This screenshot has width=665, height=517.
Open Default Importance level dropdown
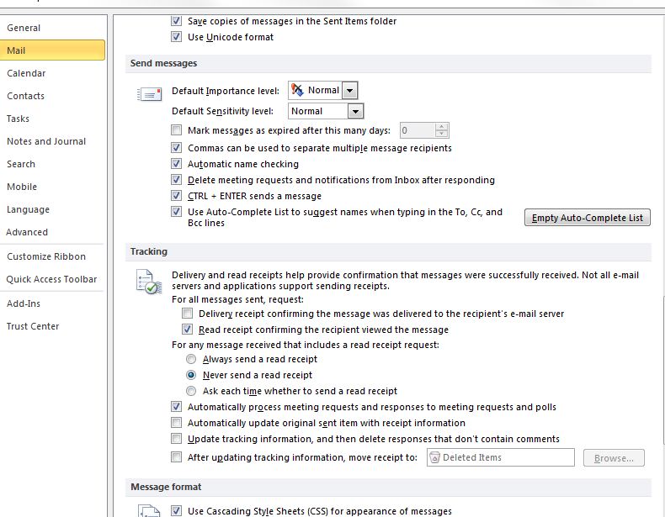350,91
